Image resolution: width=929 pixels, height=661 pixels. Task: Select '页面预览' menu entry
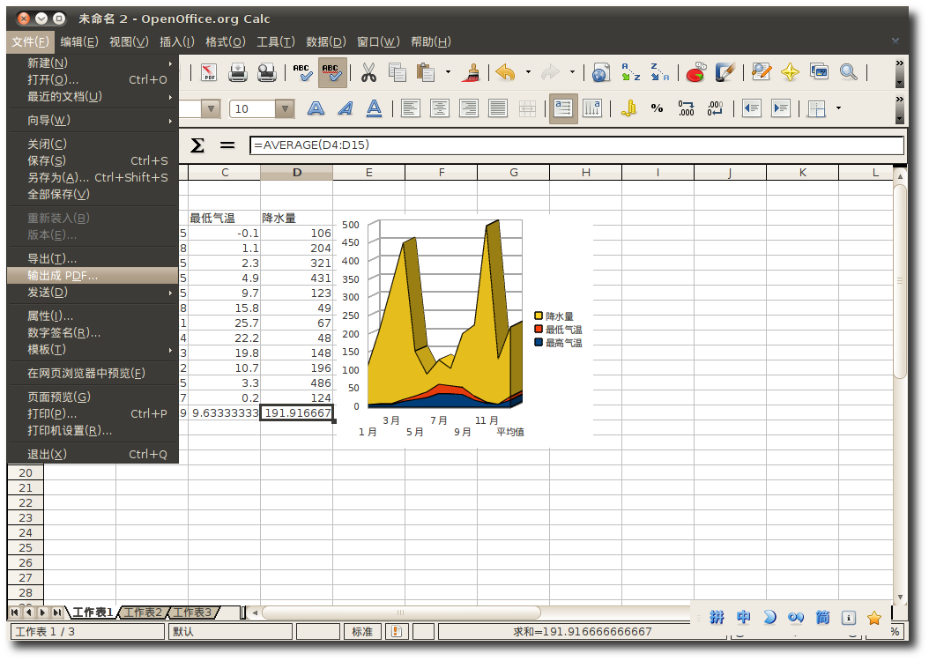(58, 397)
